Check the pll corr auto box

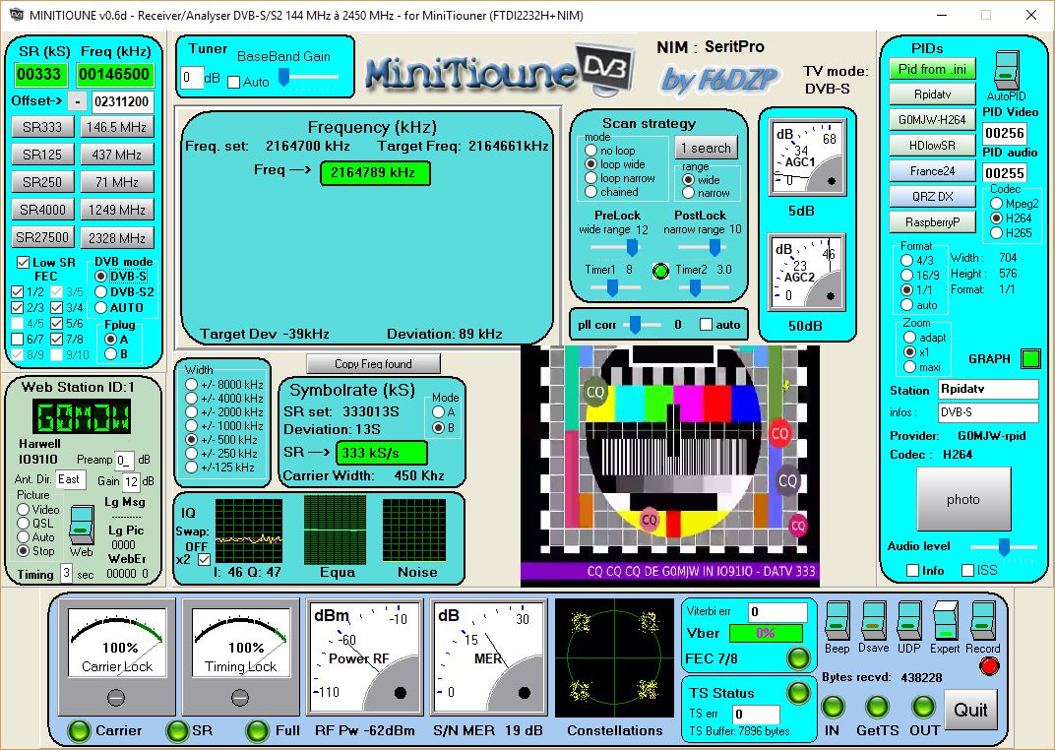(x=706, y=324)
